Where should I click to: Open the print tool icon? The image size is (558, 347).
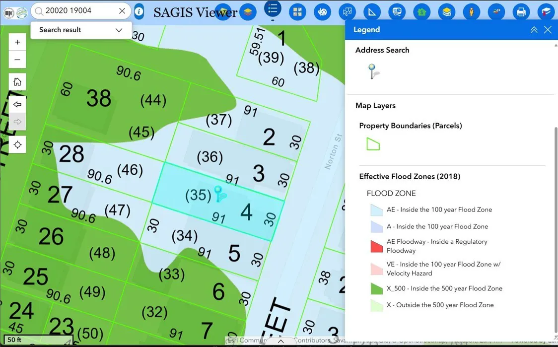click(521, 12)
